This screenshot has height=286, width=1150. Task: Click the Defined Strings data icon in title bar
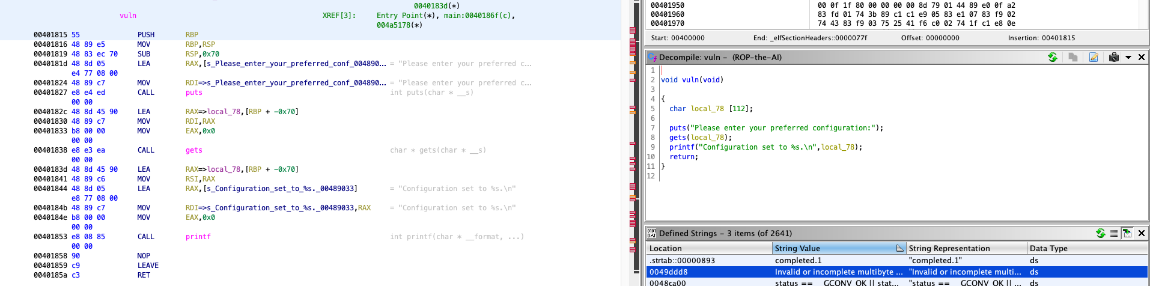point(651,233)
